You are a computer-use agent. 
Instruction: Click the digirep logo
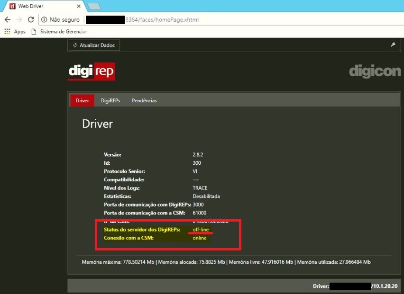91,71
